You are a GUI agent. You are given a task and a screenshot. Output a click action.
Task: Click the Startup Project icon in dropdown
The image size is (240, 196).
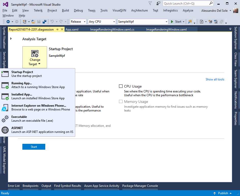[x=5, y=74]
